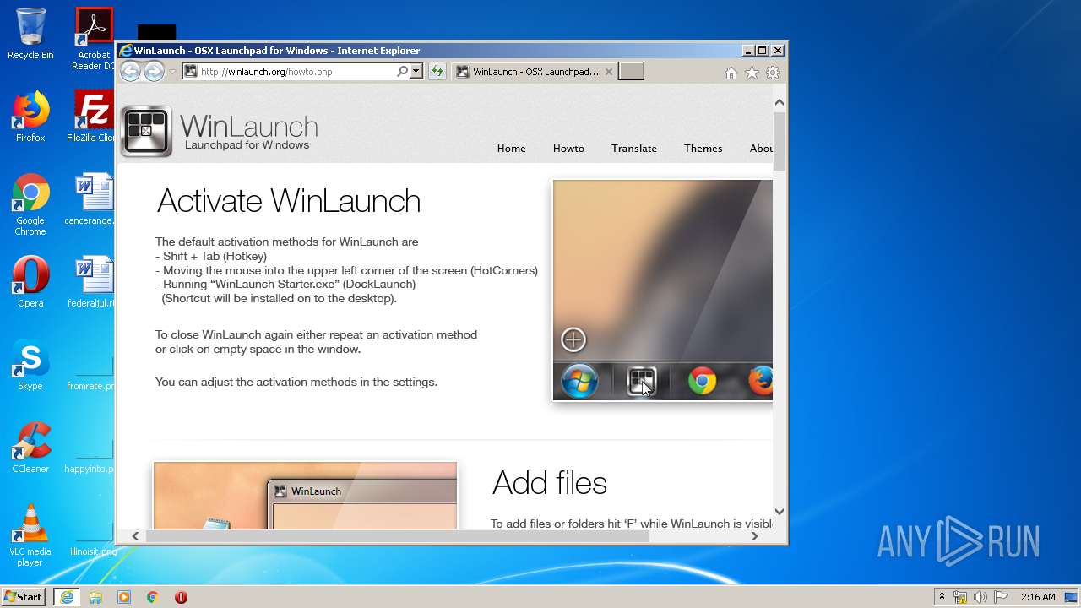Click the refresh page button
Screen dimensions: 1081x608
[437, 72]
